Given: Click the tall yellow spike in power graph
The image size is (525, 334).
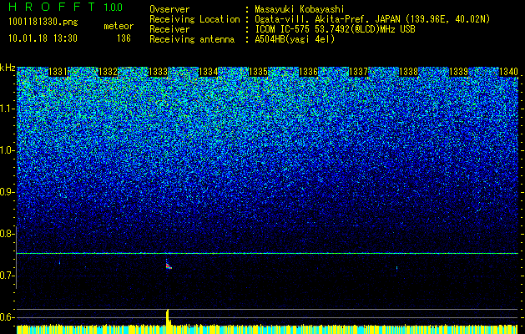Looking at the screenshot, I should point(168,317).
